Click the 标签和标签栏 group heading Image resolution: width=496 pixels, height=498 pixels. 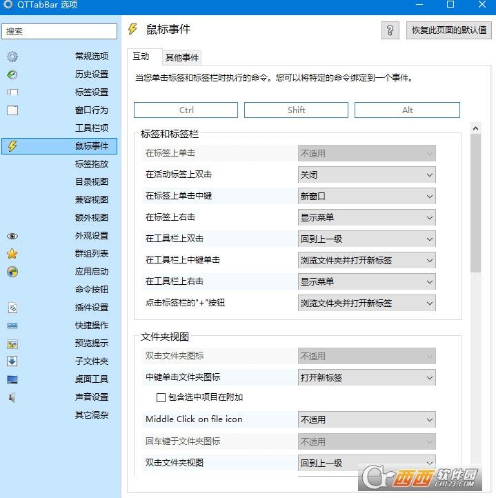170,134
